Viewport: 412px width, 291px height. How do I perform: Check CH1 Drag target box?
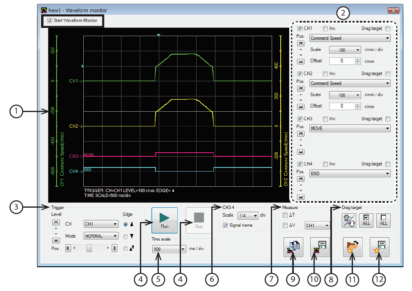[388, 28]
